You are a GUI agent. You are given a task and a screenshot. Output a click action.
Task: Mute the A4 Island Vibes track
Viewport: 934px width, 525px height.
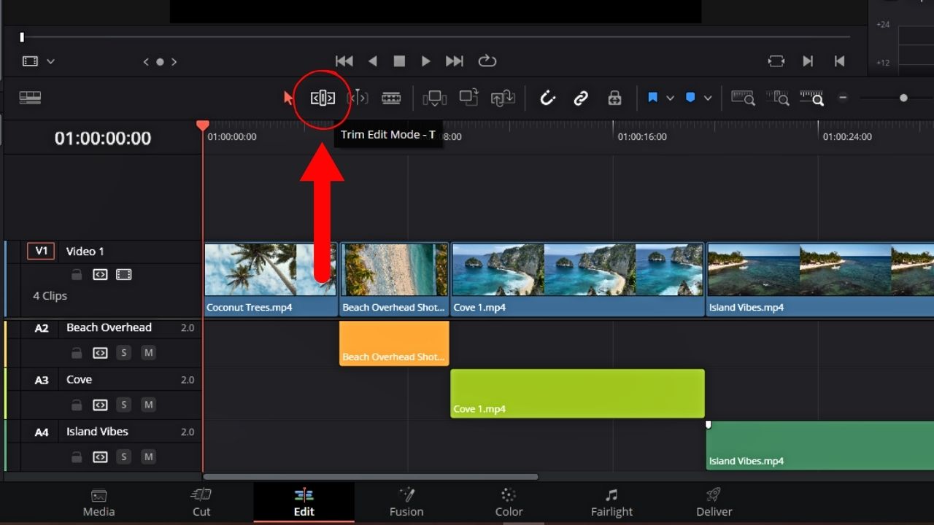point(148,457)
